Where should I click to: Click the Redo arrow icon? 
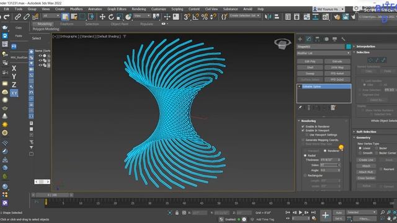pyautogui.click(x=7, y=17)
